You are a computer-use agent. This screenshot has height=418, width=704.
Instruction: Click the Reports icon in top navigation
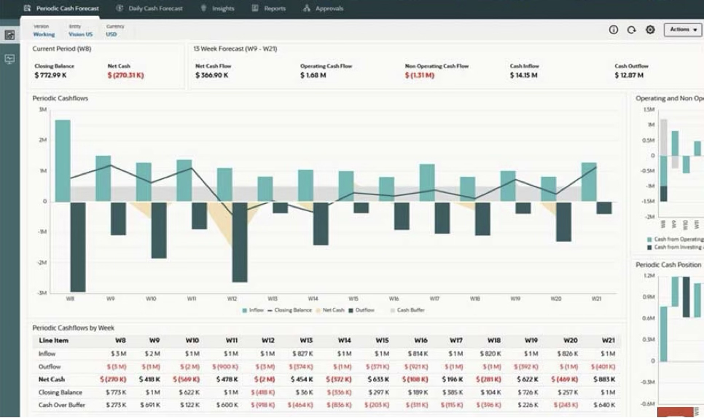pyautogui.click(x=255, y=9)
